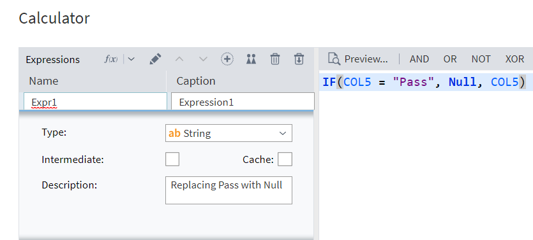Click the trash icon with down arrow
Screen dimensions: 533x240
tap(299, 59)
